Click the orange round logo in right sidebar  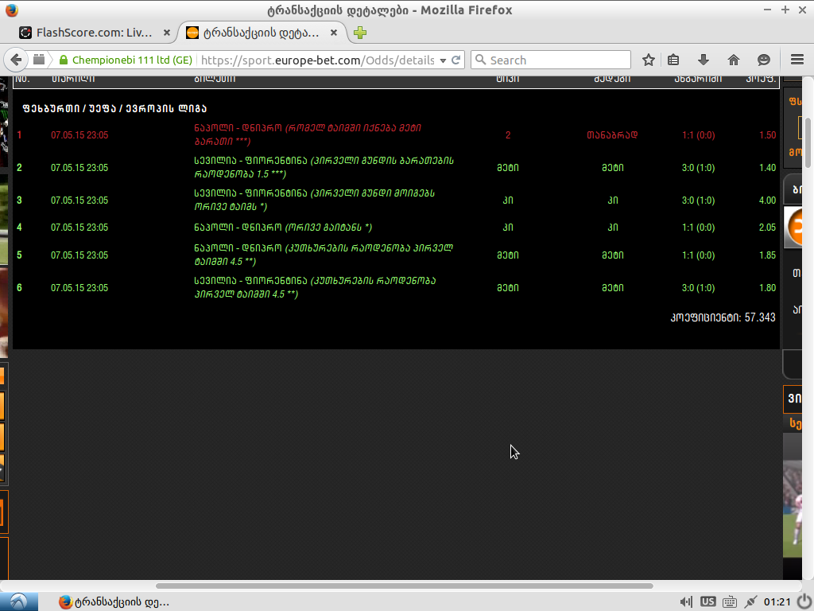click(x=794, y=227)
